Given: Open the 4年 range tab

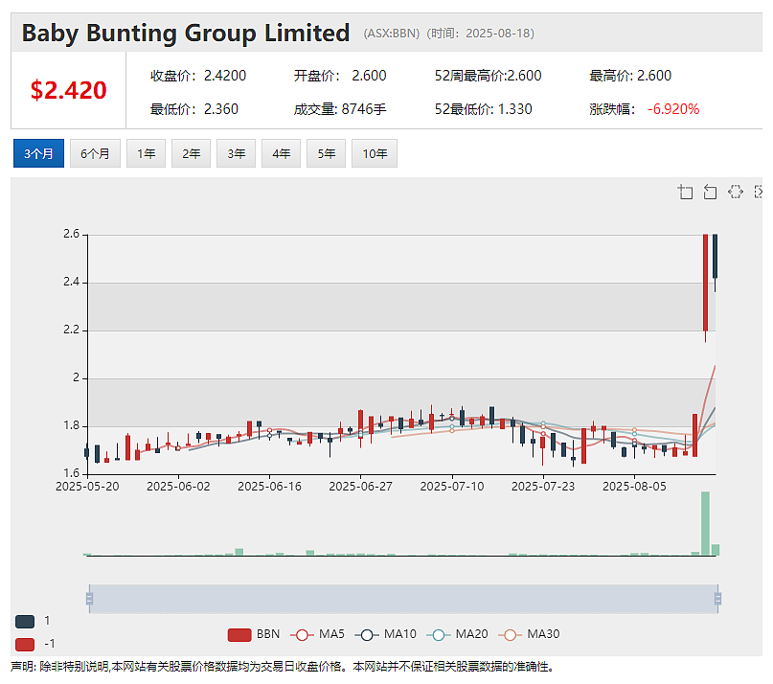Looking at the screenshot, I should click(281, 153).
